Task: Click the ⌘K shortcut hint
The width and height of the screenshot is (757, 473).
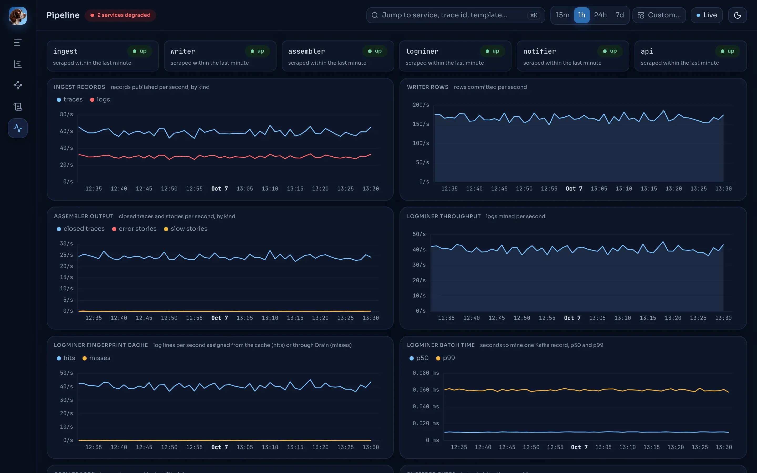Action: [x=534, y=15]
